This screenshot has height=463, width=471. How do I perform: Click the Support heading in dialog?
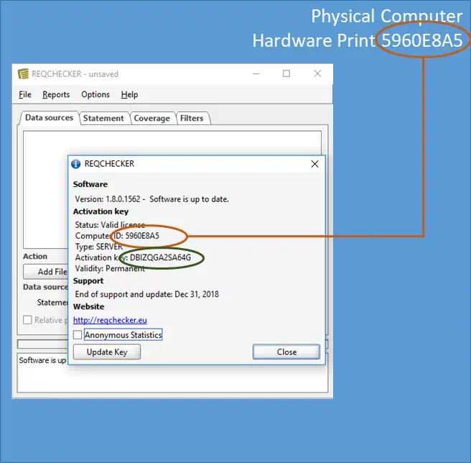coord(88,280)
